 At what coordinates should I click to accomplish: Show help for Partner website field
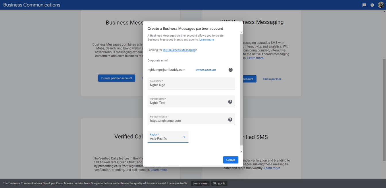(x=230, y=120)
